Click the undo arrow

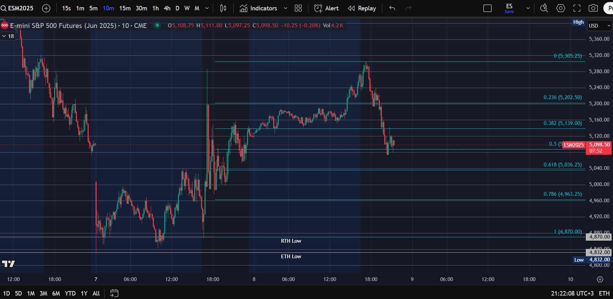coord(392,8)
